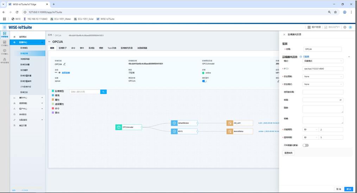Screen dimensions: 357x193
Task: Open settings gear in the top-right header
Action: point(345,27)
